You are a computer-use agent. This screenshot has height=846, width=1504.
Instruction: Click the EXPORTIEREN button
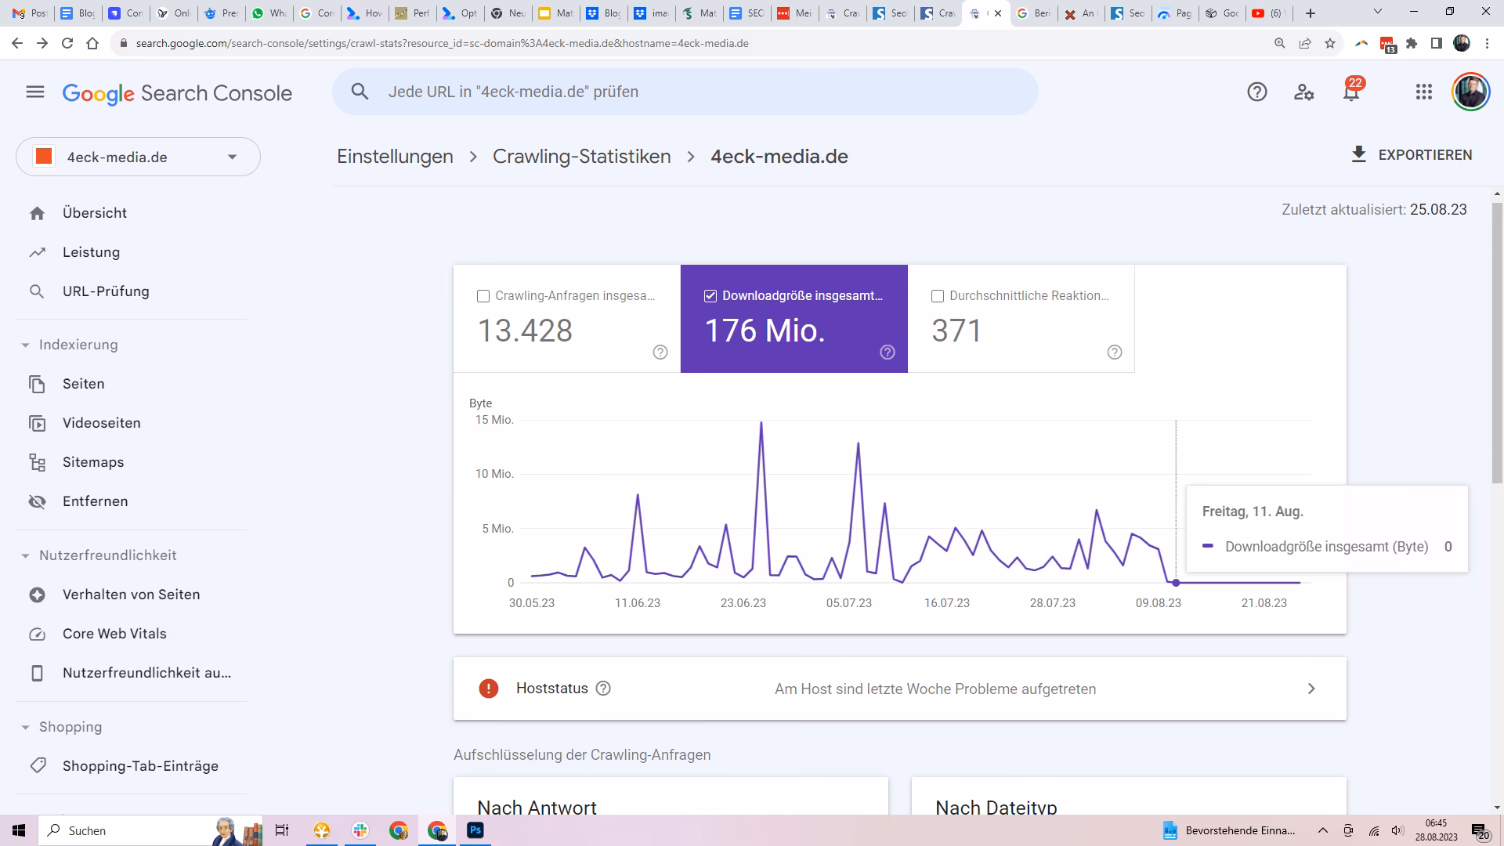point(1412,154)
